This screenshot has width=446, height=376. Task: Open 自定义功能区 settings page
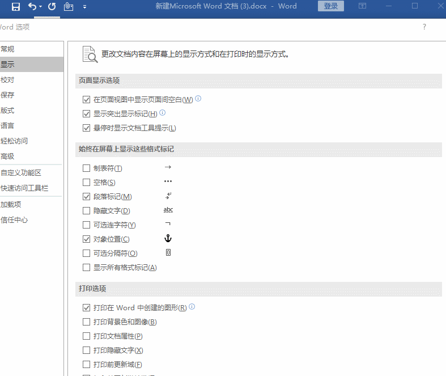coord(21,173)
